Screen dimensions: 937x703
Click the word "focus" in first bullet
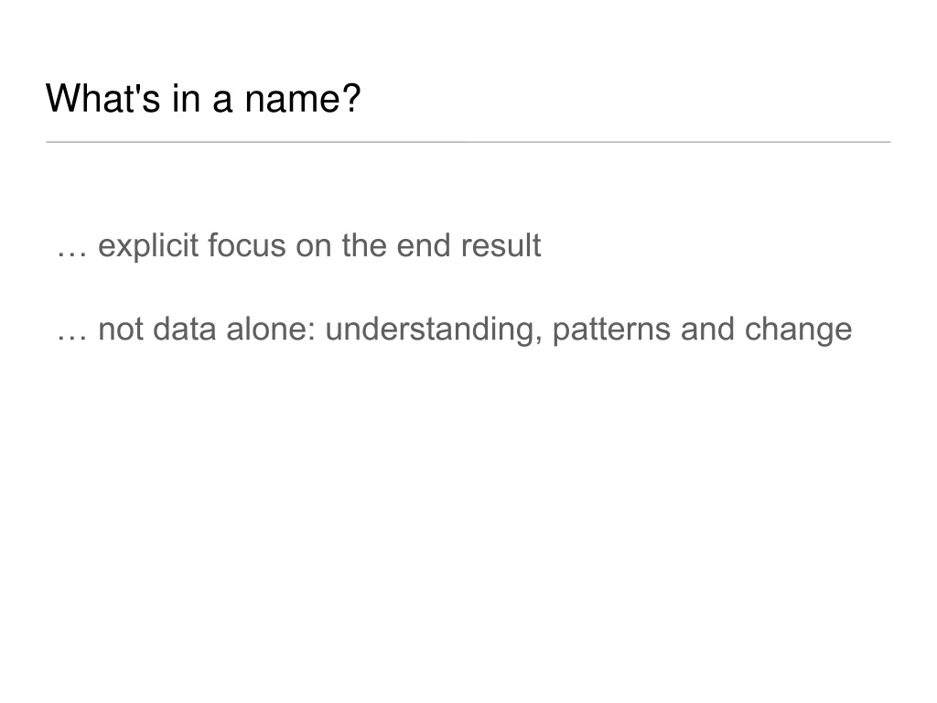coord(247,245)
